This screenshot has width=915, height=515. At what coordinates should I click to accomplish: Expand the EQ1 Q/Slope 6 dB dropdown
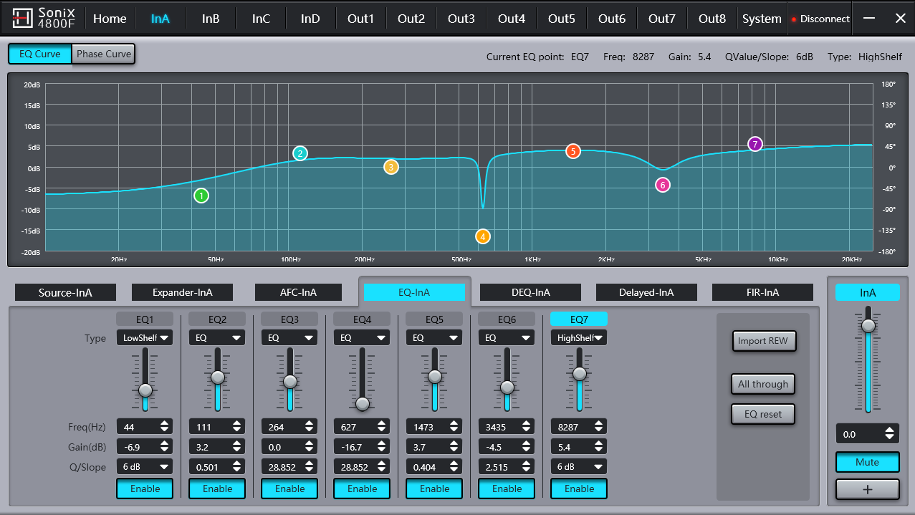[145, 467]
